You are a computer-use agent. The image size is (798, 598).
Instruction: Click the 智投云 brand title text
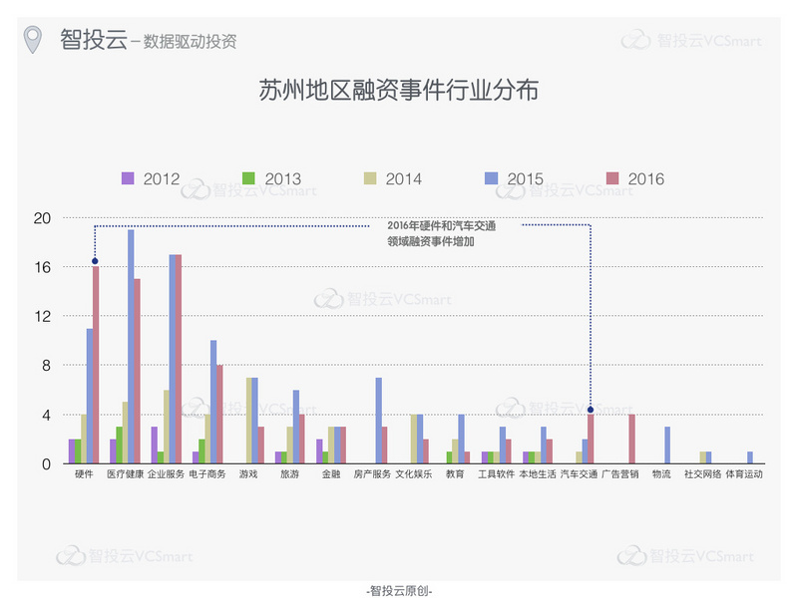(93, 40)
